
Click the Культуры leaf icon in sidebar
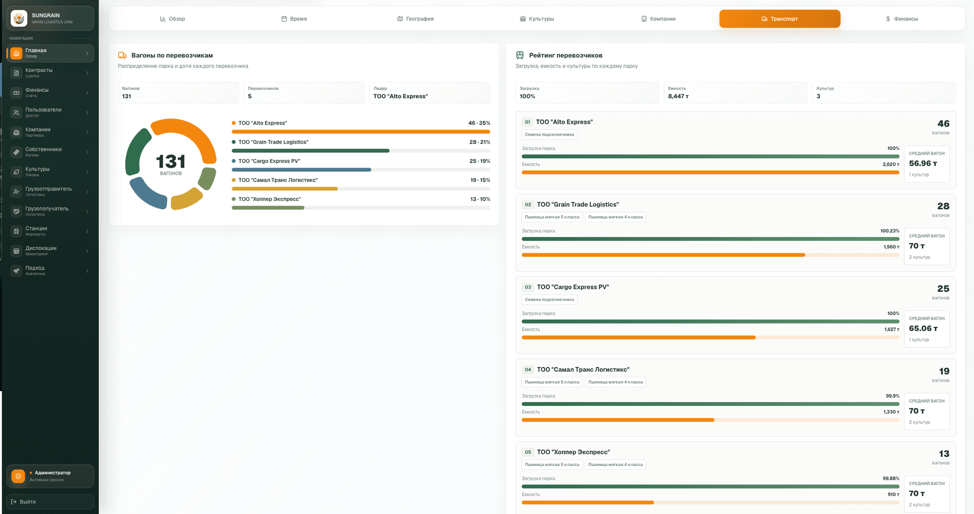pyautogui.click(x=16, y=172)
